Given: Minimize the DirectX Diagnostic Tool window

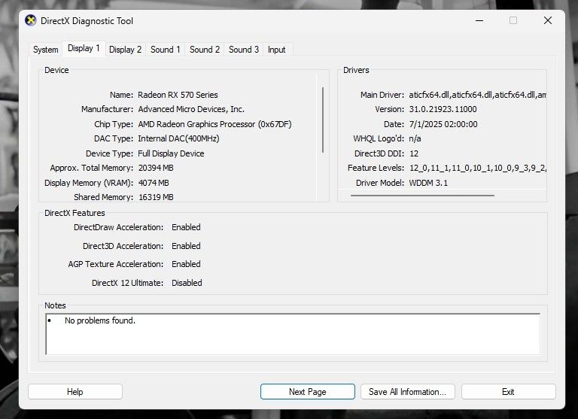Looking at the screenshot, I should 479,20.
